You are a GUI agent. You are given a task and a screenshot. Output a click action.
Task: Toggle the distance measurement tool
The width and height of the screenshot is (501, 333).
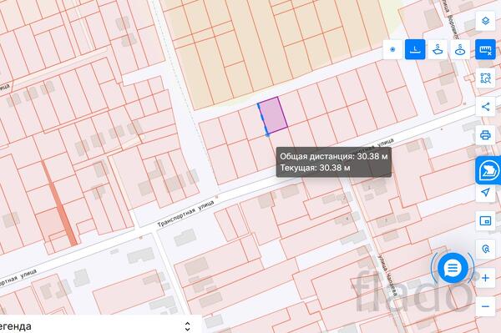[415, 49]
